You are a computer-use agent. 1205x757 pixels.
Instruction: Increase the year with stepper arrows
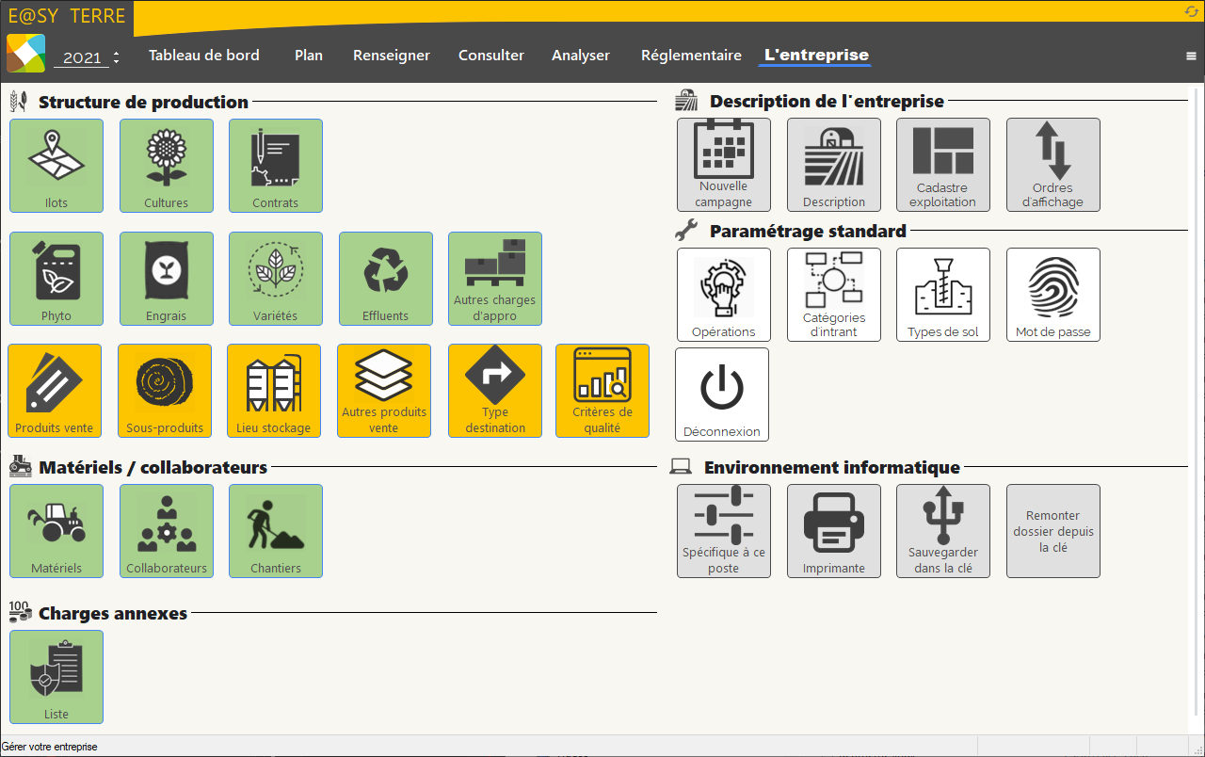pos(116,53)
